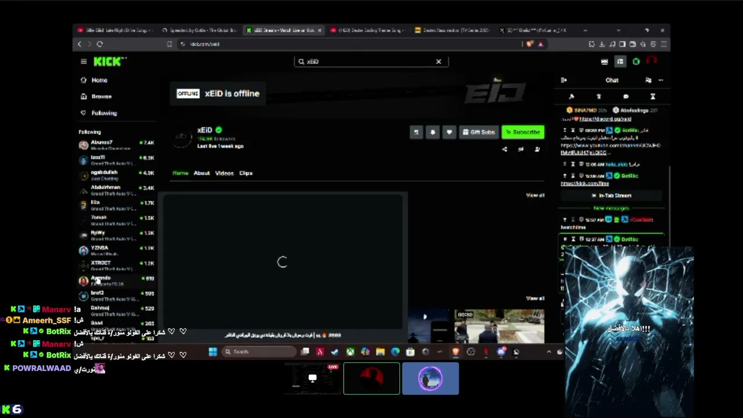Screen dimensions: 743x418
Task: Click the xEiD channel avatar
Action: tap(182, 137)
